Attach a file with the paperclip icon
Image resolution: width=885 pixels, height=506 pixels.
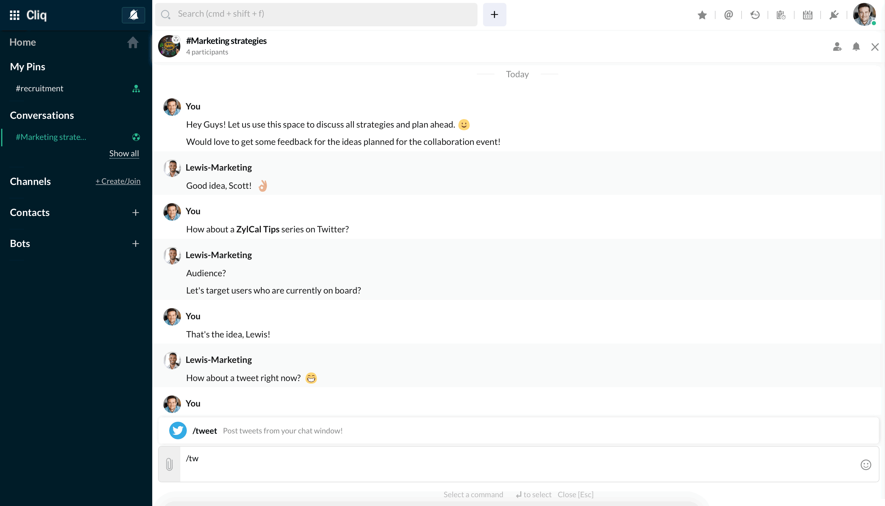pyautogui.click(x=169, y=464)
